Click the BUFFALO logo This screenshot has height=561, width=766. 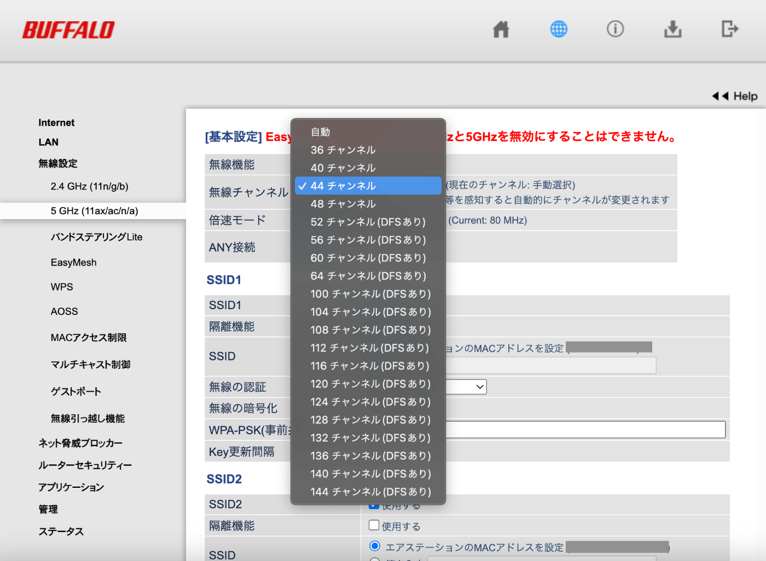[68, 30]
